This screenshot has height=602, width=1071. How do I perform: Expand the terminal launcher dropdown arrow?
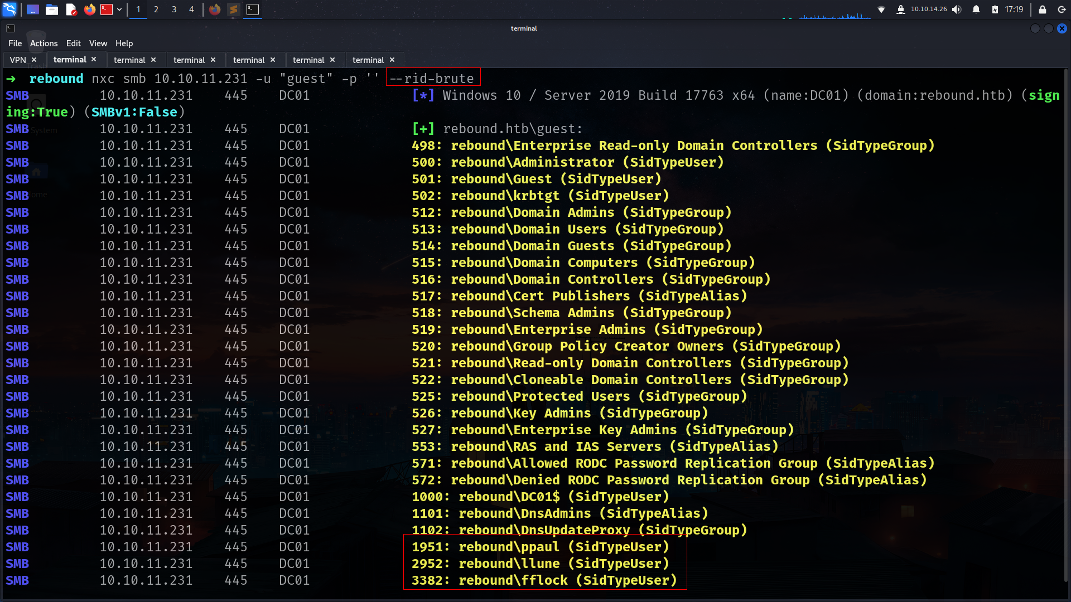pyautogui.click(x=119, y=9)
